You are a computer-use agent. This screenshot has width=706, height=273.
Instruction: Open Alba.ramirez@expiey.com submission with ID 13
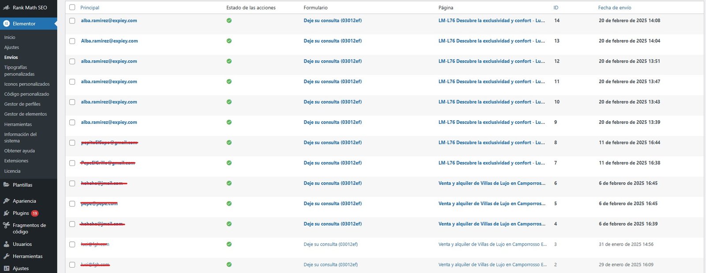point(109,41)
